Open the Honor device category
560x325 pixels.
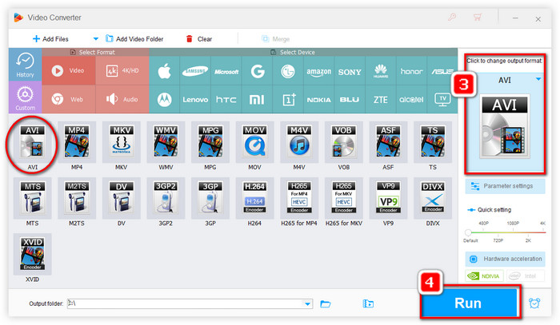[411, 71]
